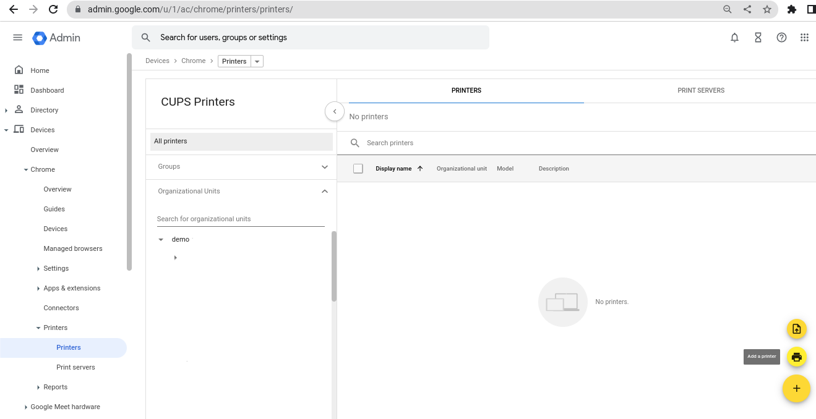Expand the child unit under demo
This screenshot has width=816, height=419.
click(x=176, y=258)
